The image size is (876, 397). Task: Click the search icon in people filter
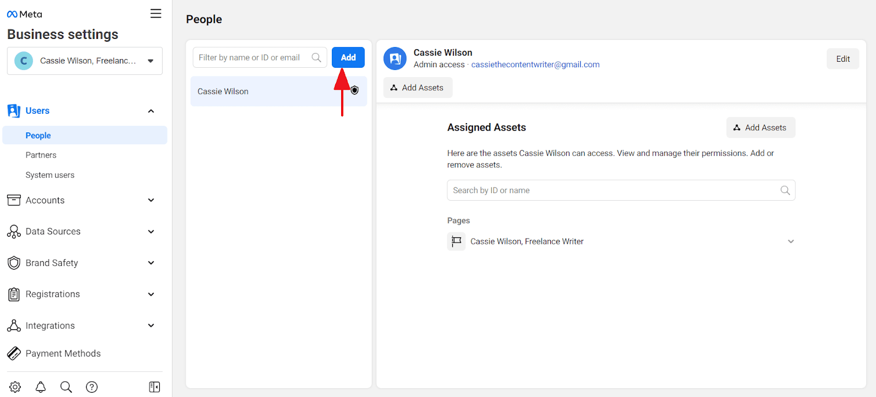[x=316, y=57]
